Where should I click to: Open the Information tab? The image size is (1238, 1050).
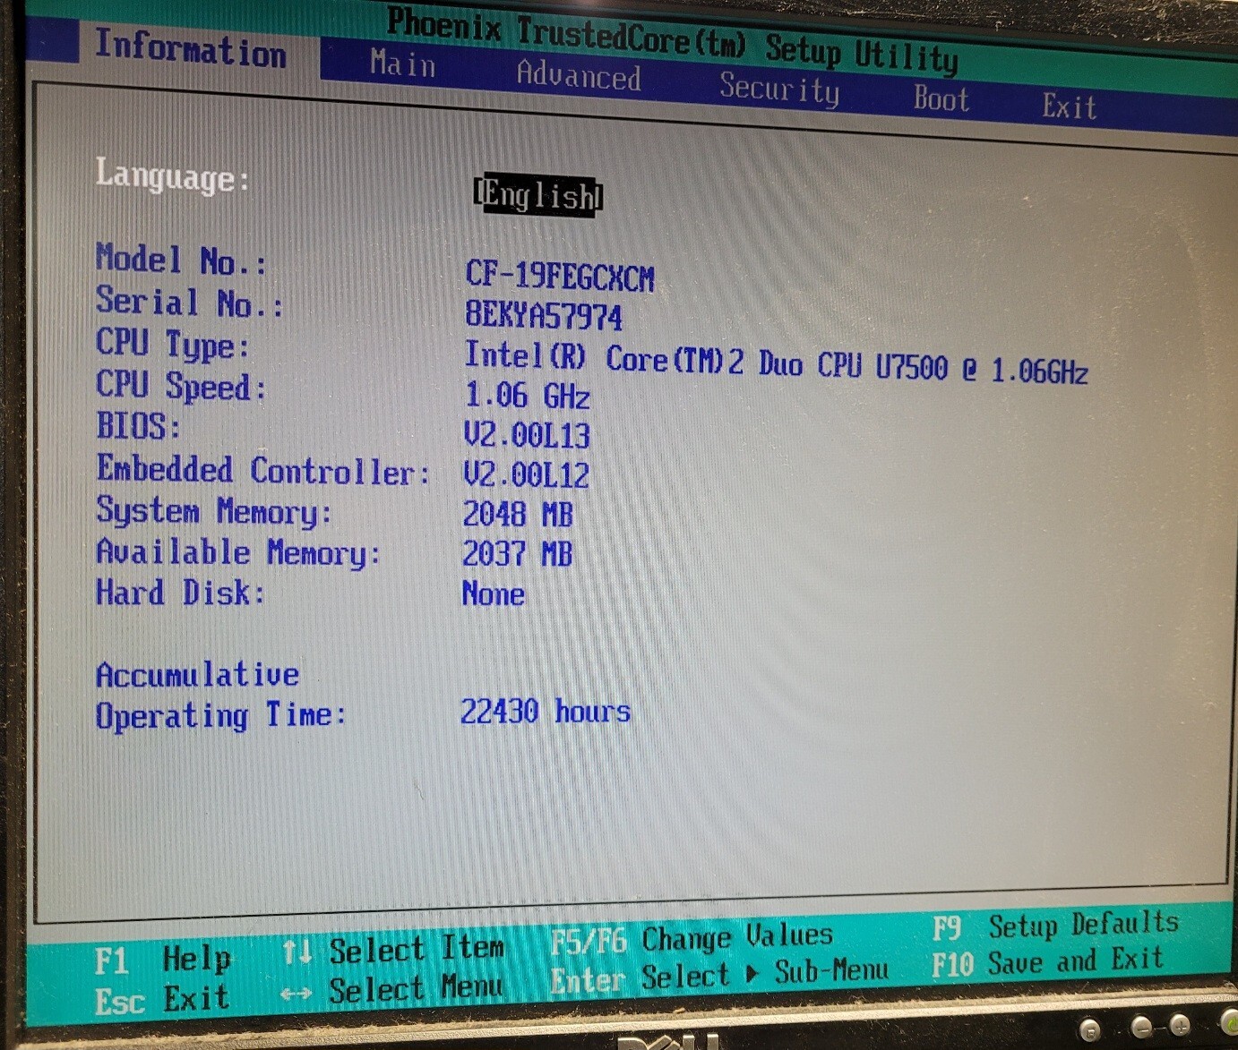[191, 48]
